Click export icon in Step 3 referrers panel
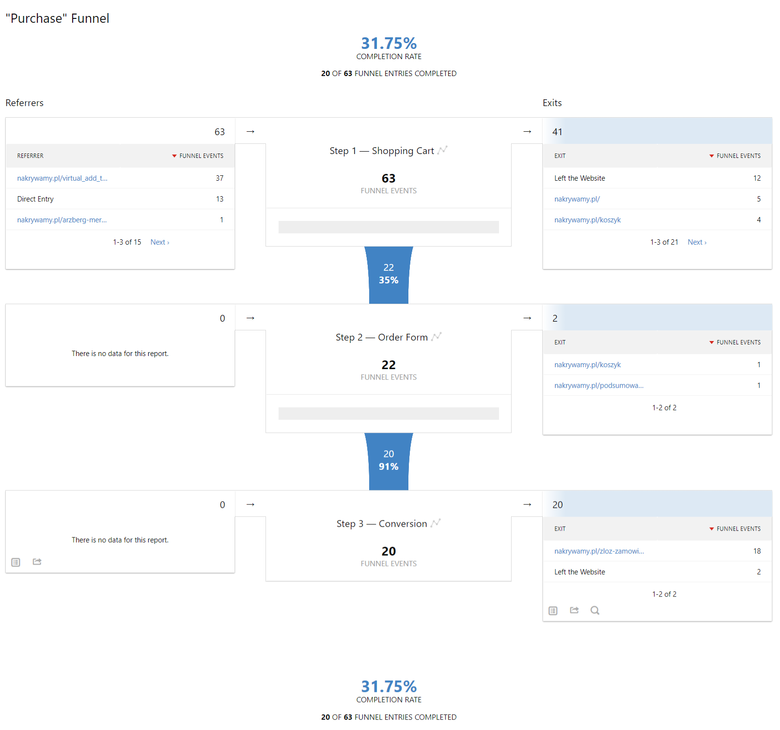The image size is (780, 730). pyautogui.click(x=37, y=562)
